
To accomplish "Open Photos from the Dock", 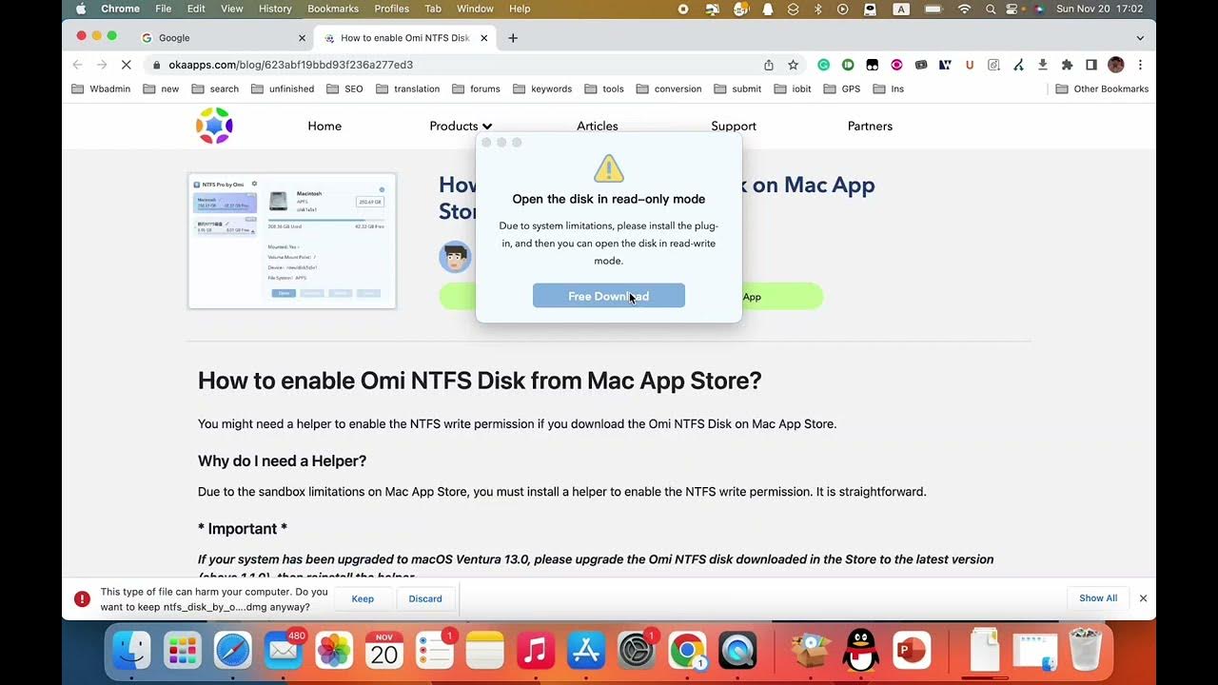I will click(333, 651).
